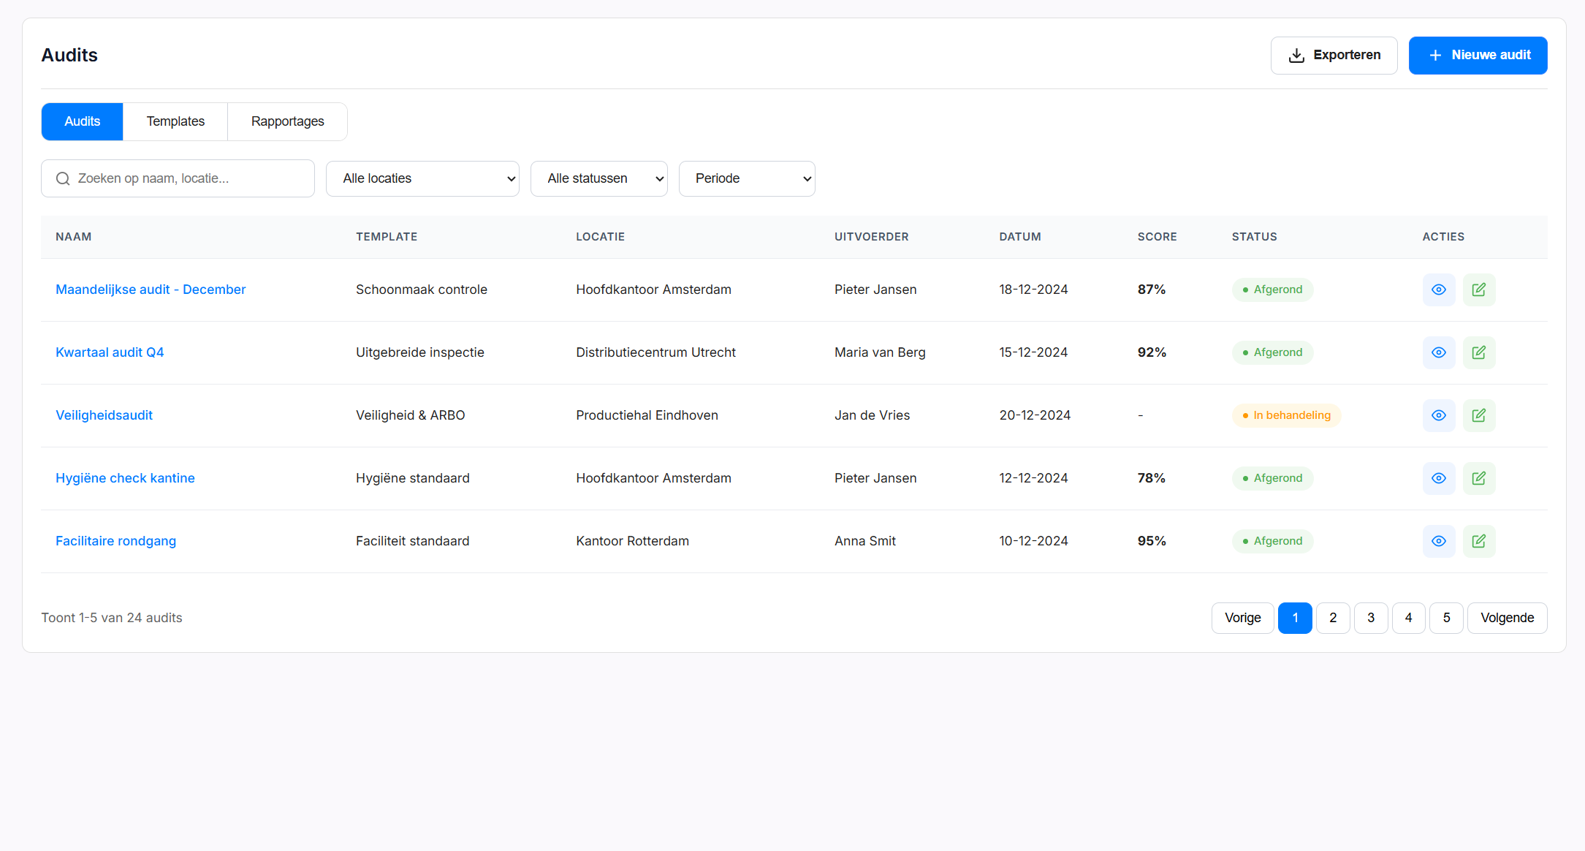The image size is (1585, 851).
Task: Click the download icon on the Exporteren button
Action: pos(1296,55)
